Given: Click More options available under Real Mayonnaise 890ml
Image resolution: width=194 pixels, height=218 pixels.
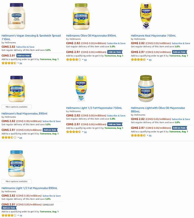Looking at the screenshot, I should coord(17,107).
